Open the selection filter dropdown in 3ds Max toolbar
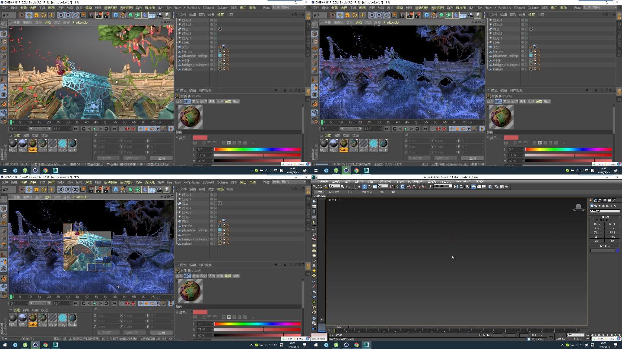The height and width of the screenshot is (349, 622). tap(335, 186)
